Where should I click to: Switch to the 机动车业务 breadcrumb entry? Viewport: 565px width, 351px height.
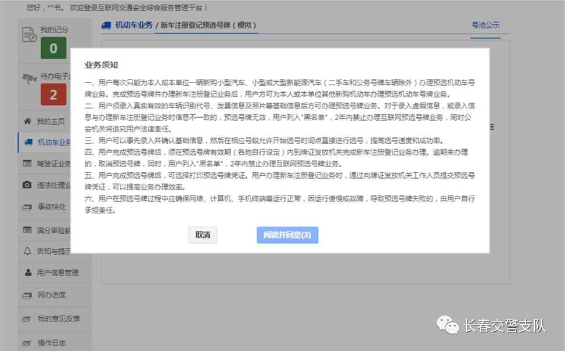132,26
